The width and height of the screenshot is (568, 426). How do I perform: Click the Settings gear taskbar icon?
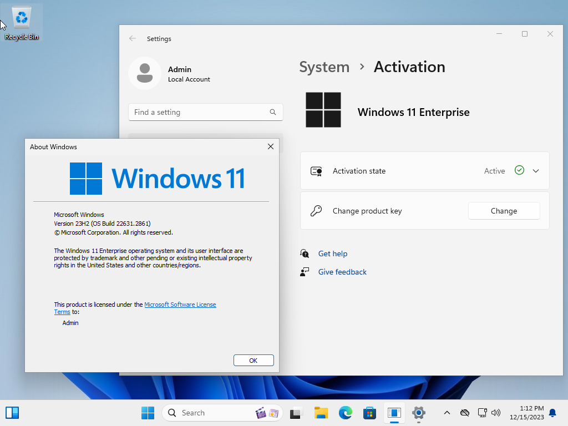[x=418, y=413]
